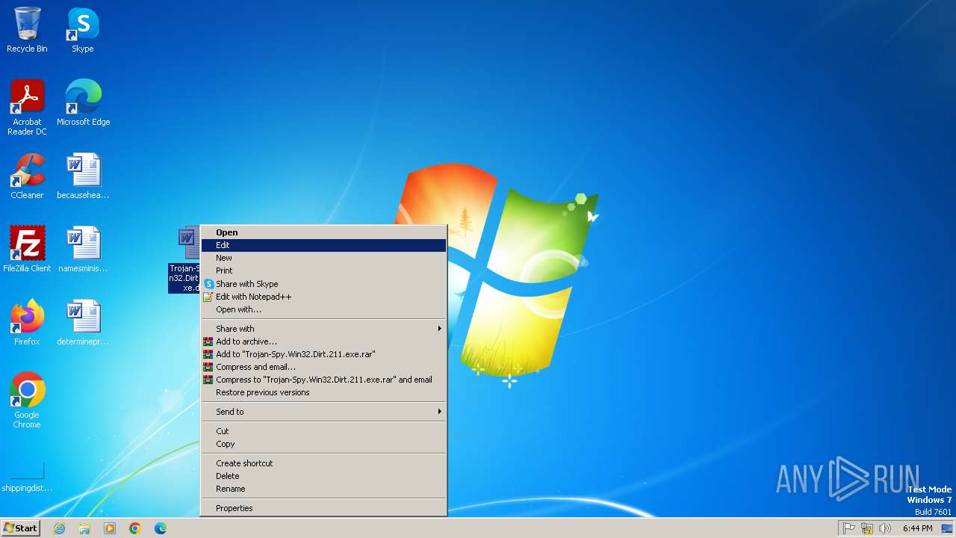Expand the Send to submenu
The width and height of the screenshot is (956, 538).
click(x=323, y=412)
